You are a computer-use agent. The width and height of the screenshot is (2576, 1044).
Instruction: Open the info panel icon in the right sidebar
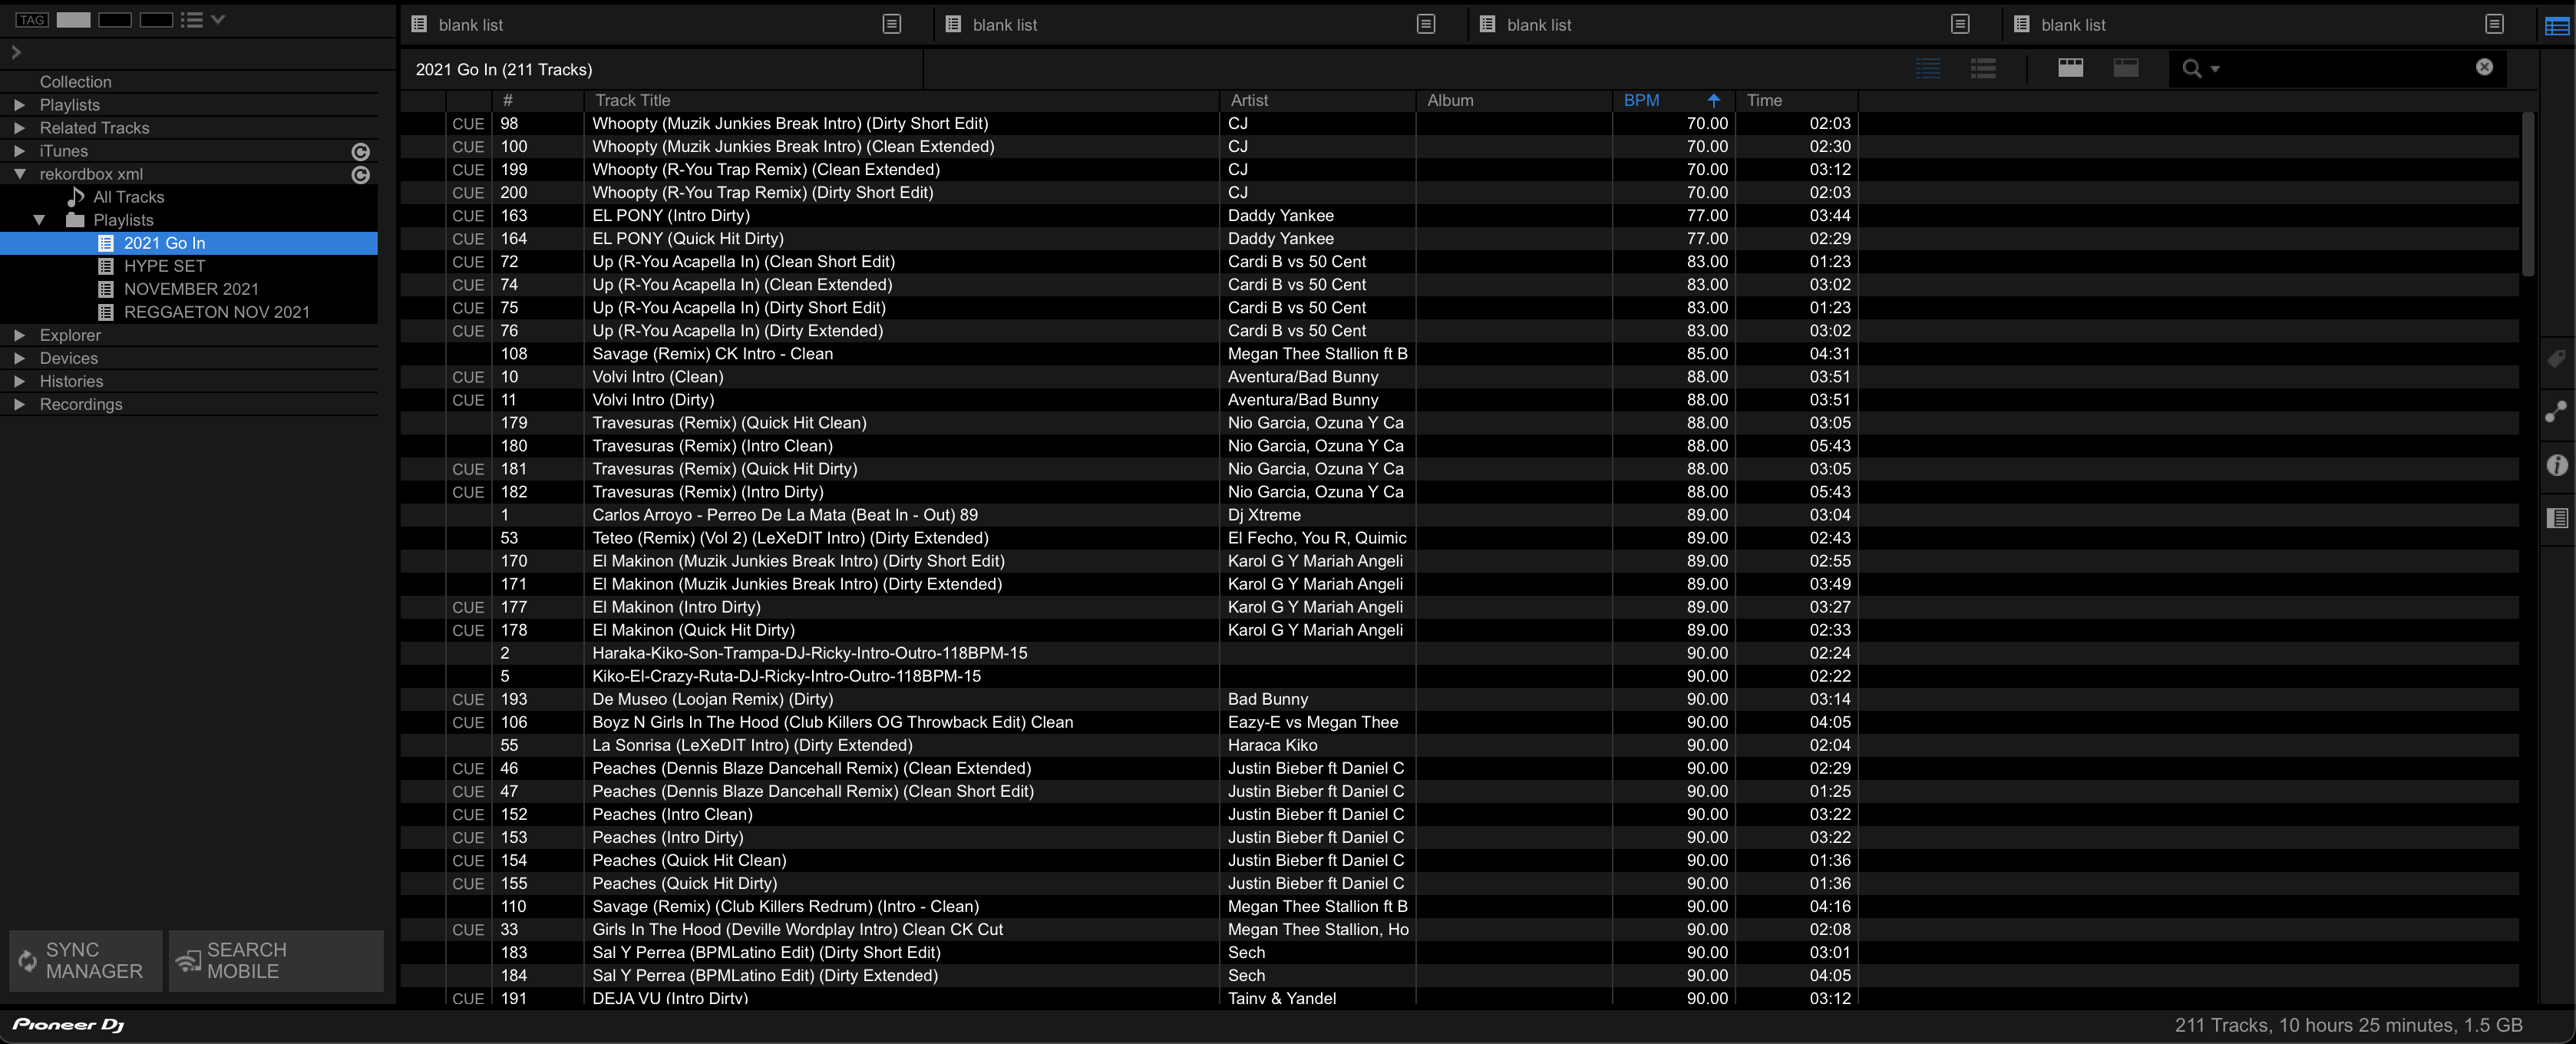pos(2557,465)
